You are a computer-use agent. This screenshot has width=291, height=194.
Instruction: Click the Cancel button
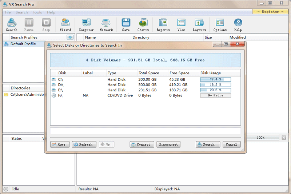[x=231, y=144]
